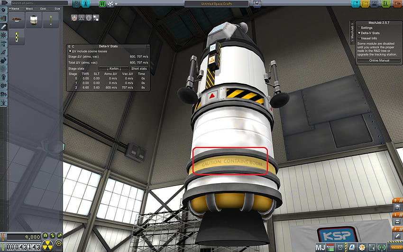This screenshot has height=252, width=403.
Task: Select the Offset gizmo tool
Action: [82, 18]
